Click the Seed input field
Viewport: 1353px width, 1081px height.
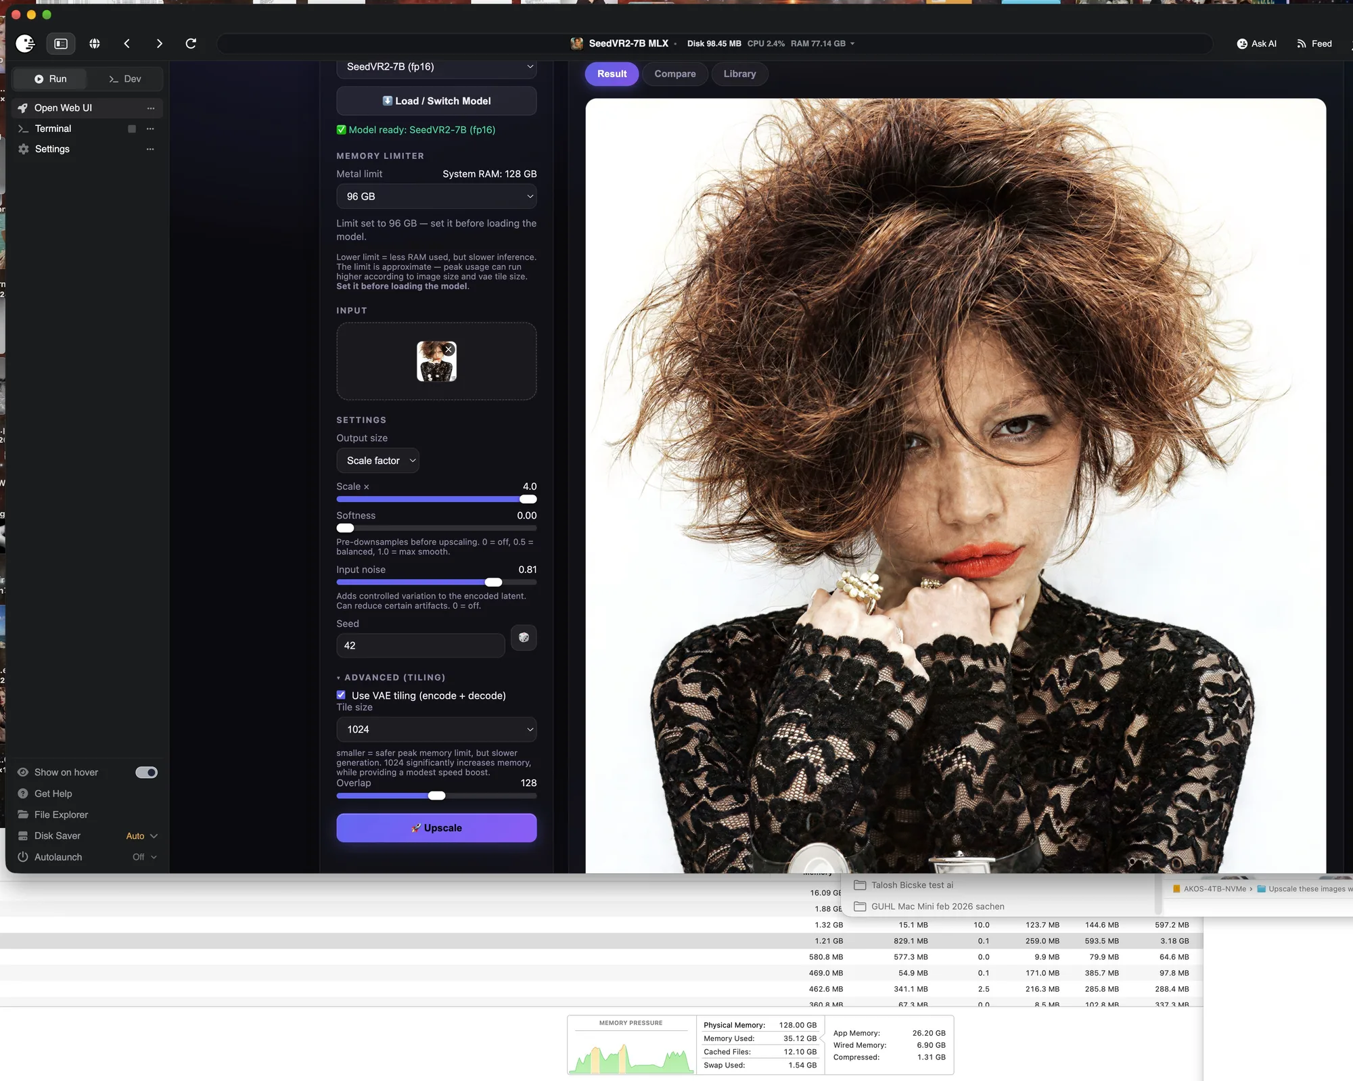click(x=420, y=645)
